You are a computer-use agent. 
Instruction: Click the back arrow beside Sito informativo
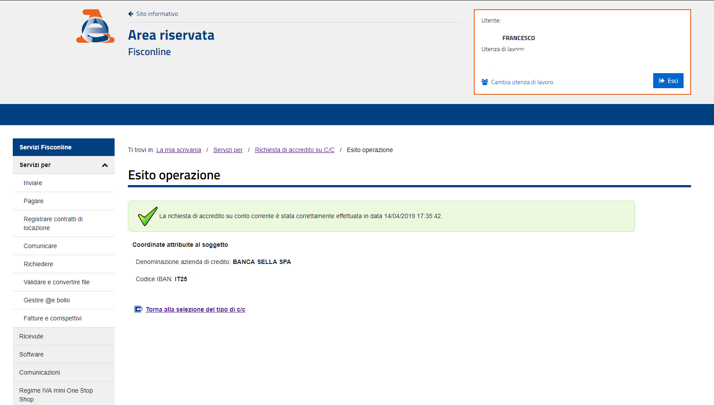pos(131,14)
